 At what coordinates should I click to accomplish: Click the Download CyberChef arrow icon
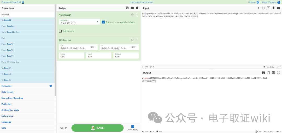pos(23,2)
